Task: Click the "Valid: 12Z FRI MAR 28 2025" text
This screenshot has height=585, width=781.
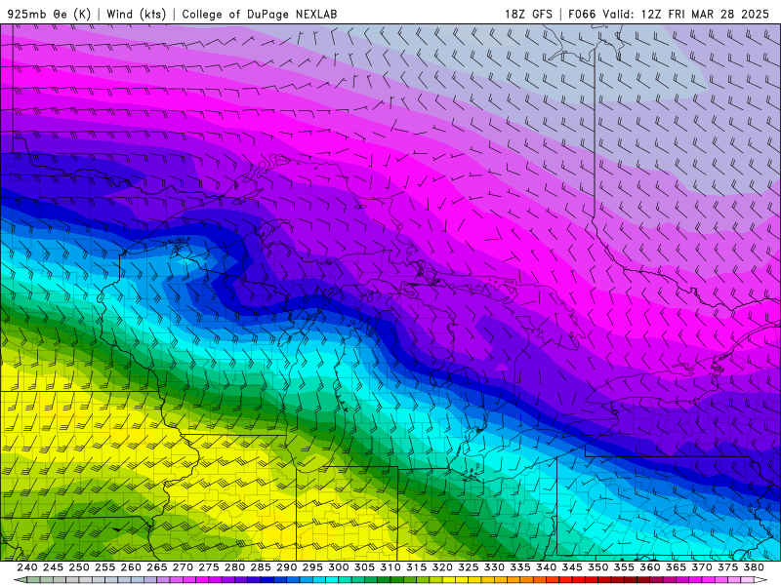Action: point(686,14)
